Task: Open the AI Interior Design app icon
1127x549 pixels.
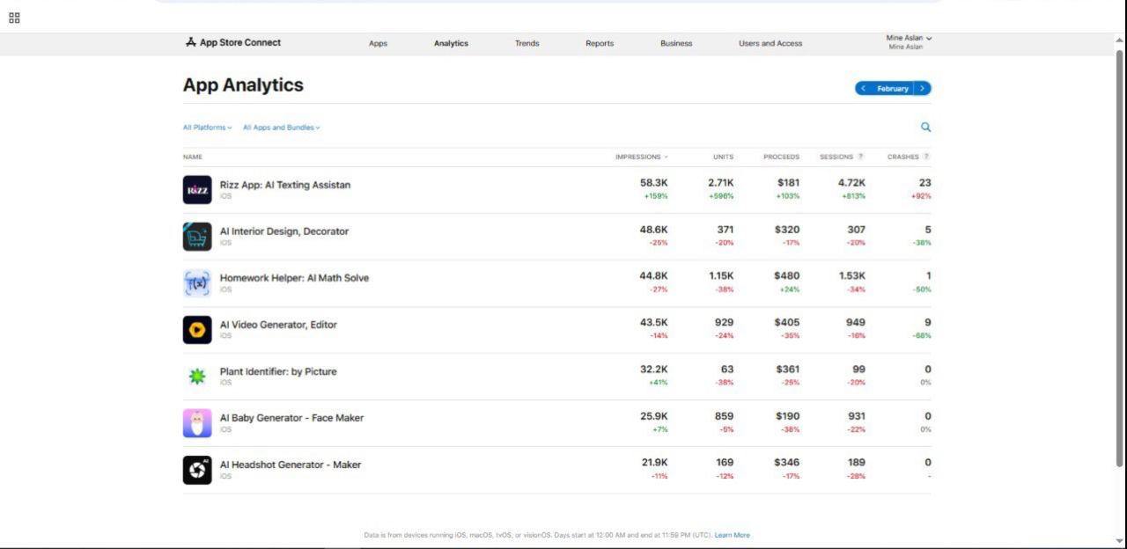Action: coord(197,237)
